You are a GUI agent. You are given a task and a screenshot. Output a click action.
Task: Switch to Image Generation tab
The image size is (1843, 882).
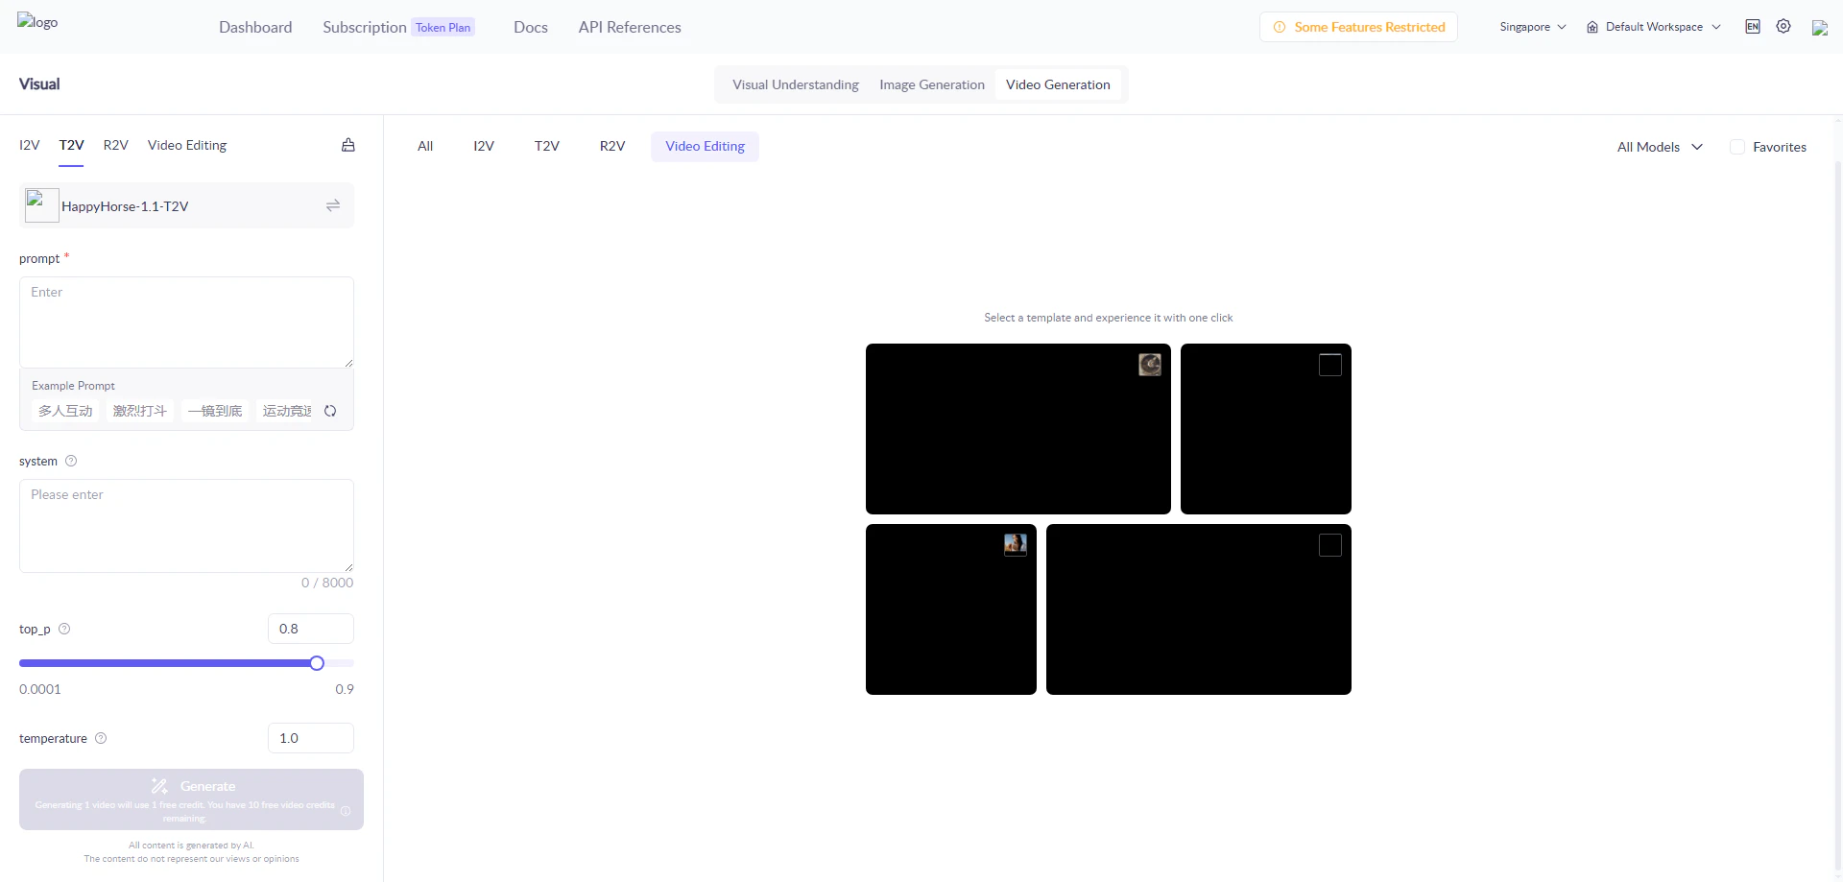(x=932, y=84)
